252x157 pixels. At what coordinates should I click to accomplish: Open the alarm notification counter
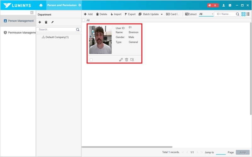pos(213,5)
